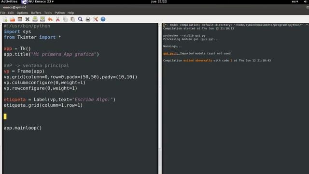
Task: Cut selection with the scissors icon
Action: (58, 19)
